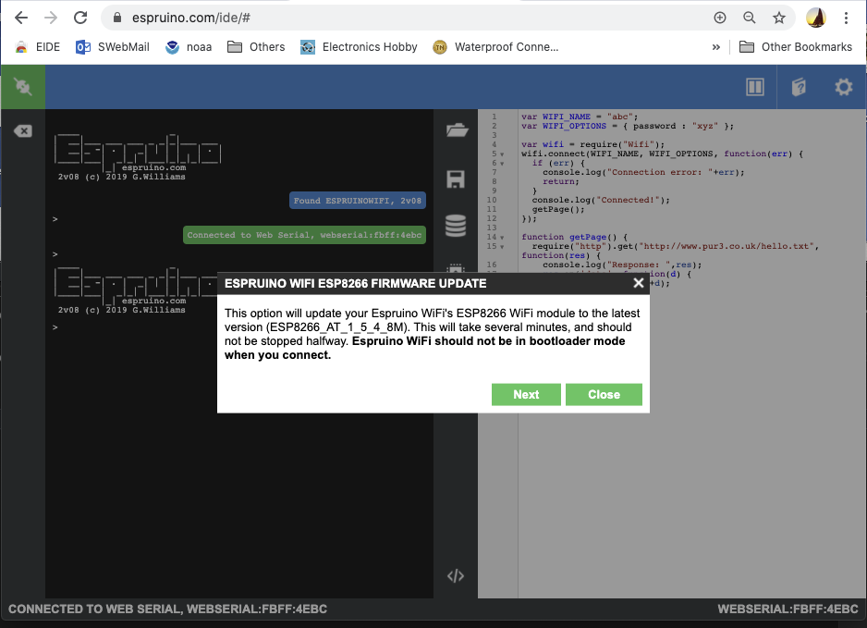Clear the terminal with the backspace icon

pyautogui.click(x=23, y=131)
